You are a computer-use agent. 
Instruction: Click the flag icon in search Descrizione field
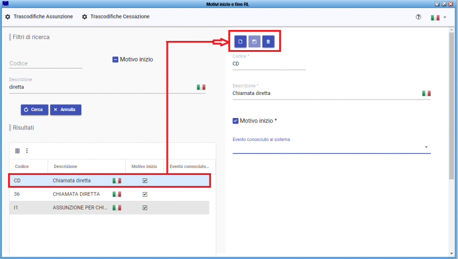(x=201, y=87)
